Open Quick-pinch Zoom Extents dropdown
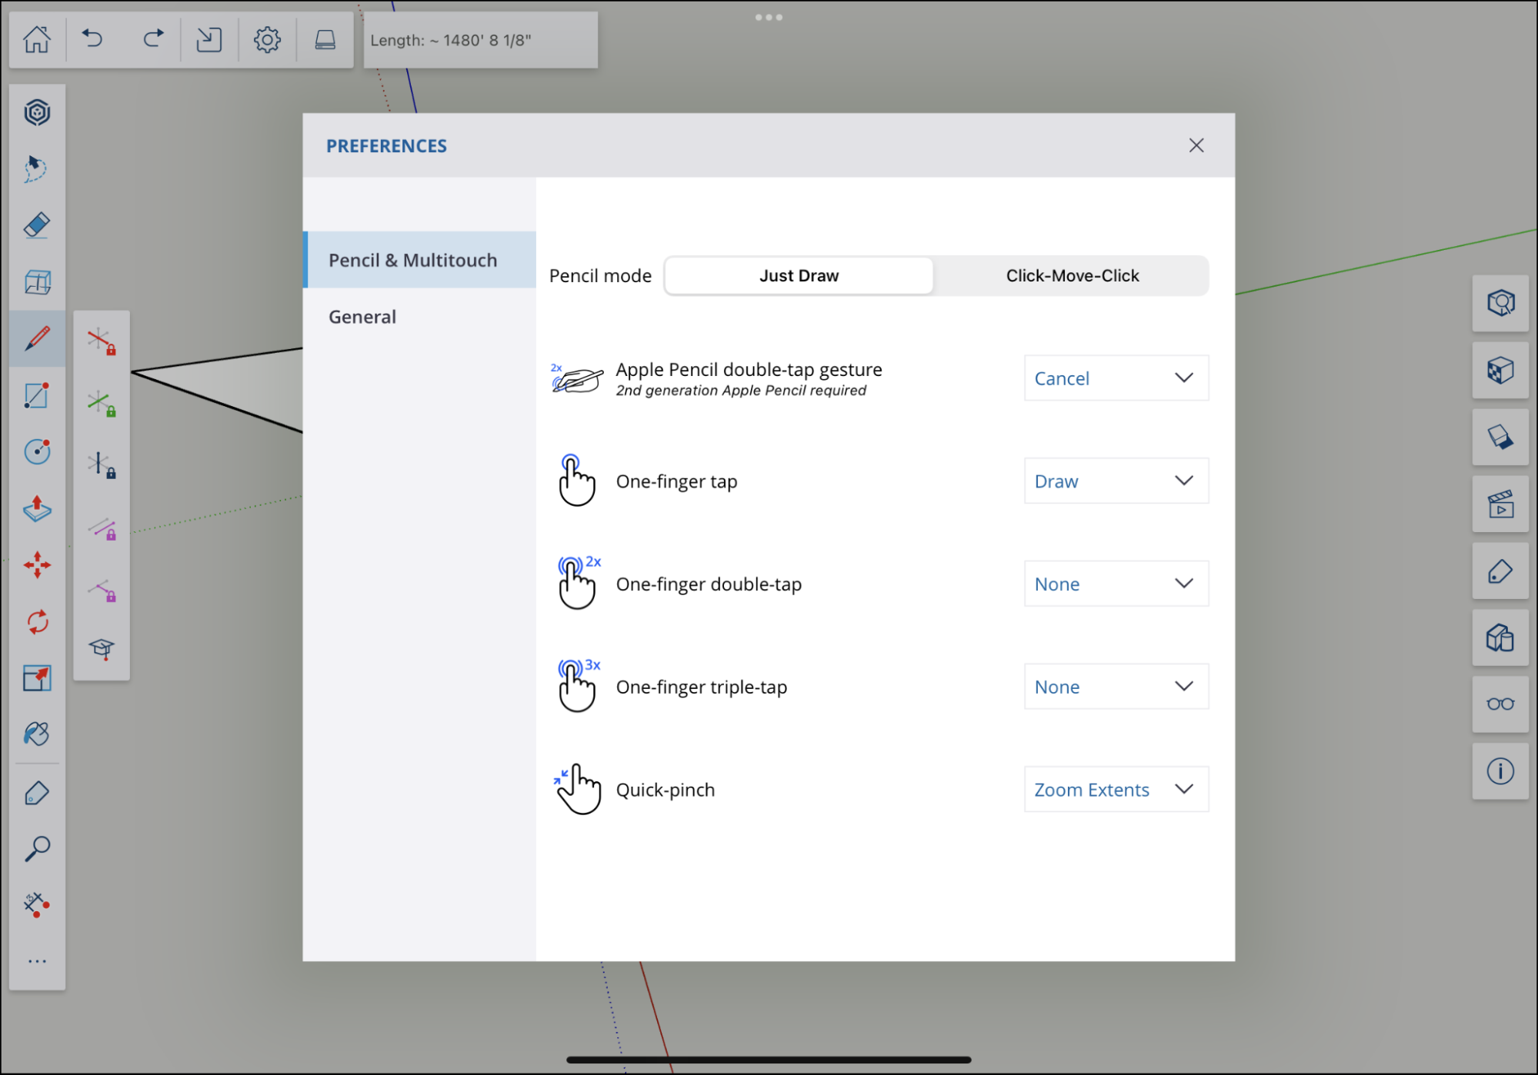The height and width of the screenshot is (1075, 1538). pos(1116,789)
